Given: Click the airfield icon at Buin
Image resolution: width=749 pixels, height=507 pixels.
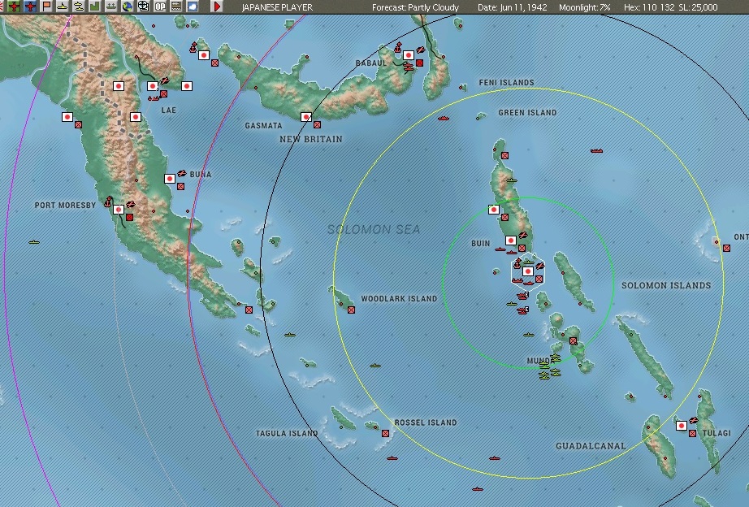Looking at the screenshot, I should pyautogui.click(x=523, y=235).
